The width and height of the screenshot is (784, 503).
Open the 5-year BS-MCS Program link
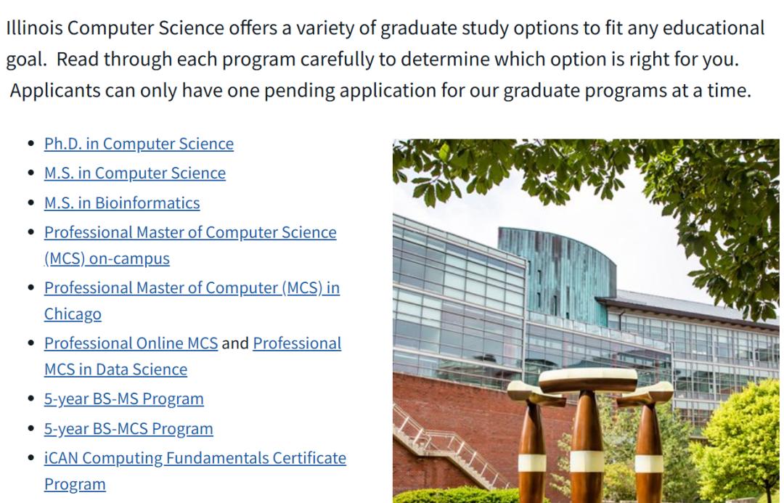(x=128, y=429)
